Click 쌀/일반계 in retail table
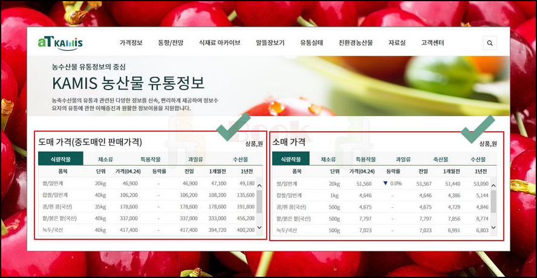The image size is (537, 278). coord(287,184)
